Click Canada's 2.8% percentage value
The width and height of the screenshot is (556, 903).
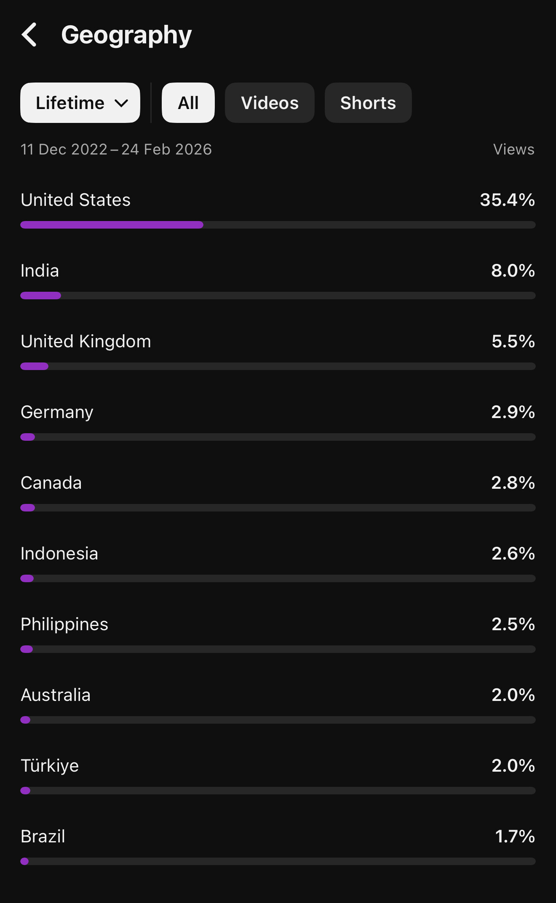pos(513,483)
